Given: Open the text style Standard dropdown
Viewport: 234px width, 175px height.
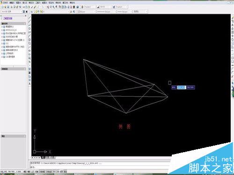Looking at the screenshot, I should tap(89, 7).
